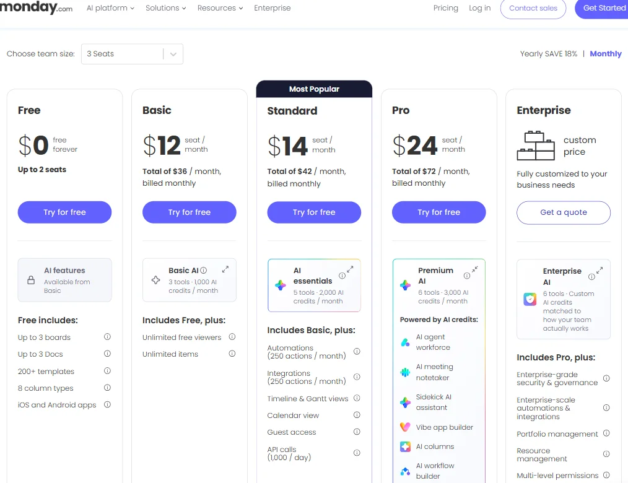
Task: Click the AI agent workforce icon
Action: click(x=405, y=342)
